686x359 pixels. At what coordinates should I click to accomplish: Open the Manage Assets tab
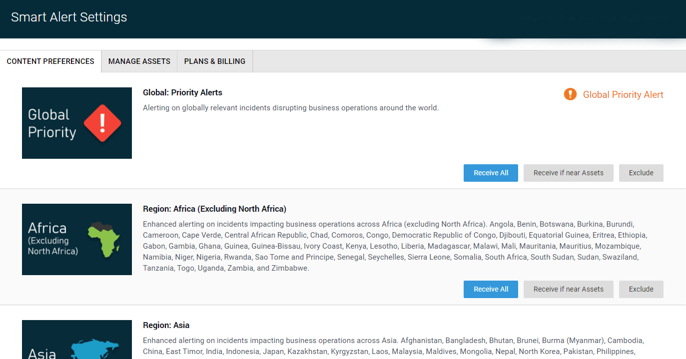[x=139, y=61]
